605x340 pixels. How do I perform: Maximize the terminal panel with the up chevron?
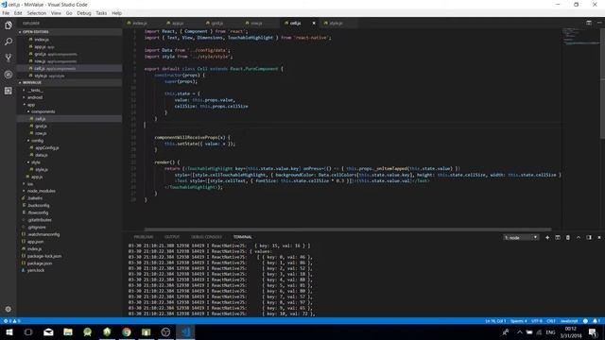pyautogui.click(x=579, y=237)
